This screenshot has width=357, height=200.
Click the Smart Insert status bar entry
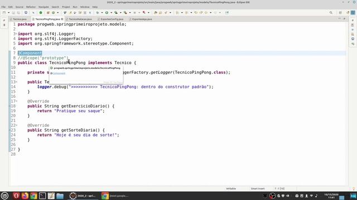click(258, 189)
